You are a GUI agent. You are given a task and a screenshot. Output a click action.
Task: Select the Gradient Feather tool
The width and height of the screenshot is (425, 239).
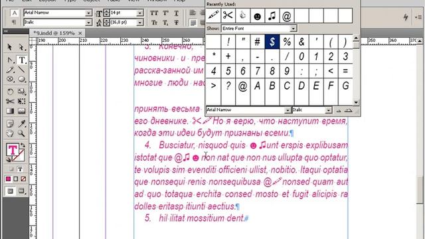tap(21, 111)
